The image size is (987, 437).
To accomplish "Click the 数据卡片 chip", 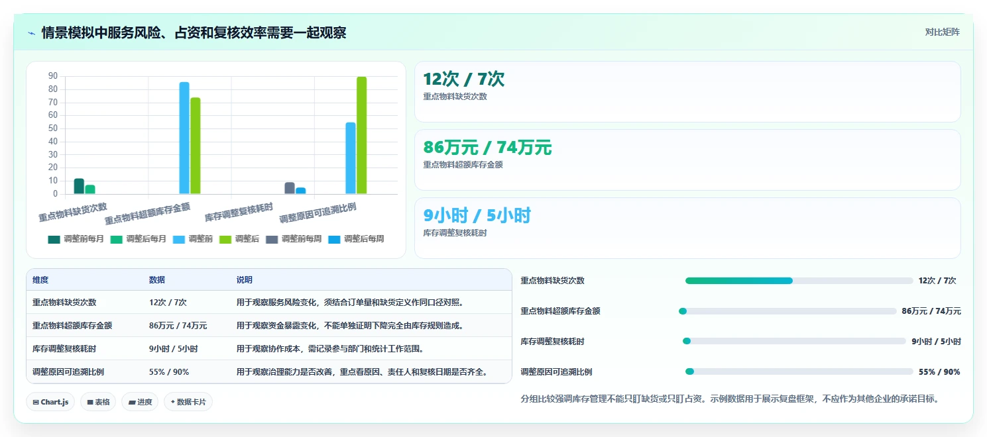I will coord(188,402).
